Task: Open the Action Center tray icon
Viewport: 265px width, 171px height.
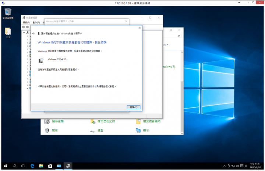Action: (242, 166)
